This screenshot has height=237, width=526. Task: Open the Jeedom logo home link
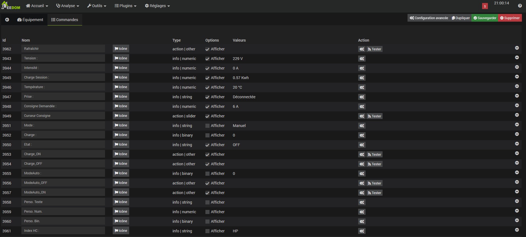pyautogui.click(x=11, y=5)
